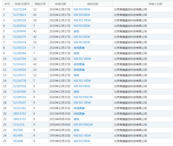Click the 申请日期 column header
This screenshot has height=146, width=173.
click(x=60, y=4)
